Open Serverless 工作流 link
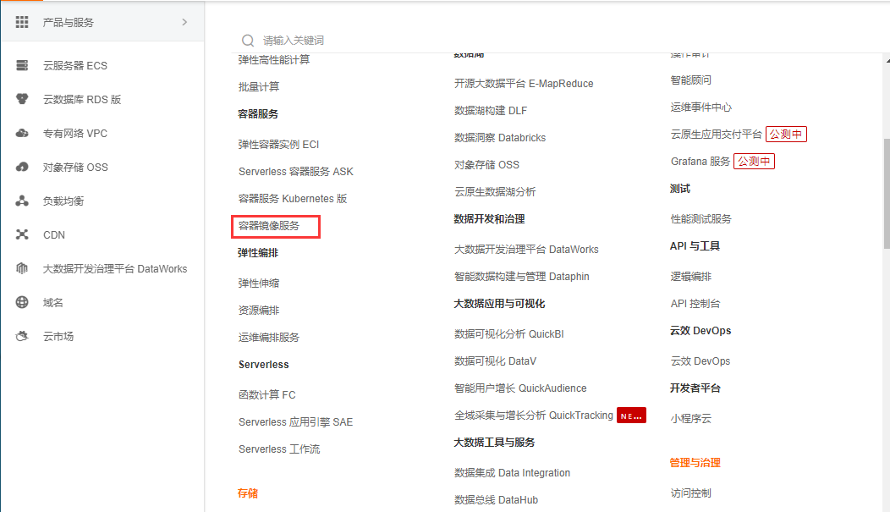 (279, 449)
